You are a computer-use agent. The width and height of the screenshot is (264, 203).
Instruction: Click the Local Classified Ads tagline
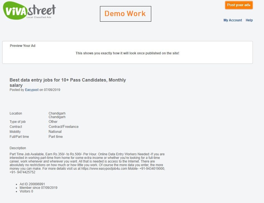pos(39,17)
